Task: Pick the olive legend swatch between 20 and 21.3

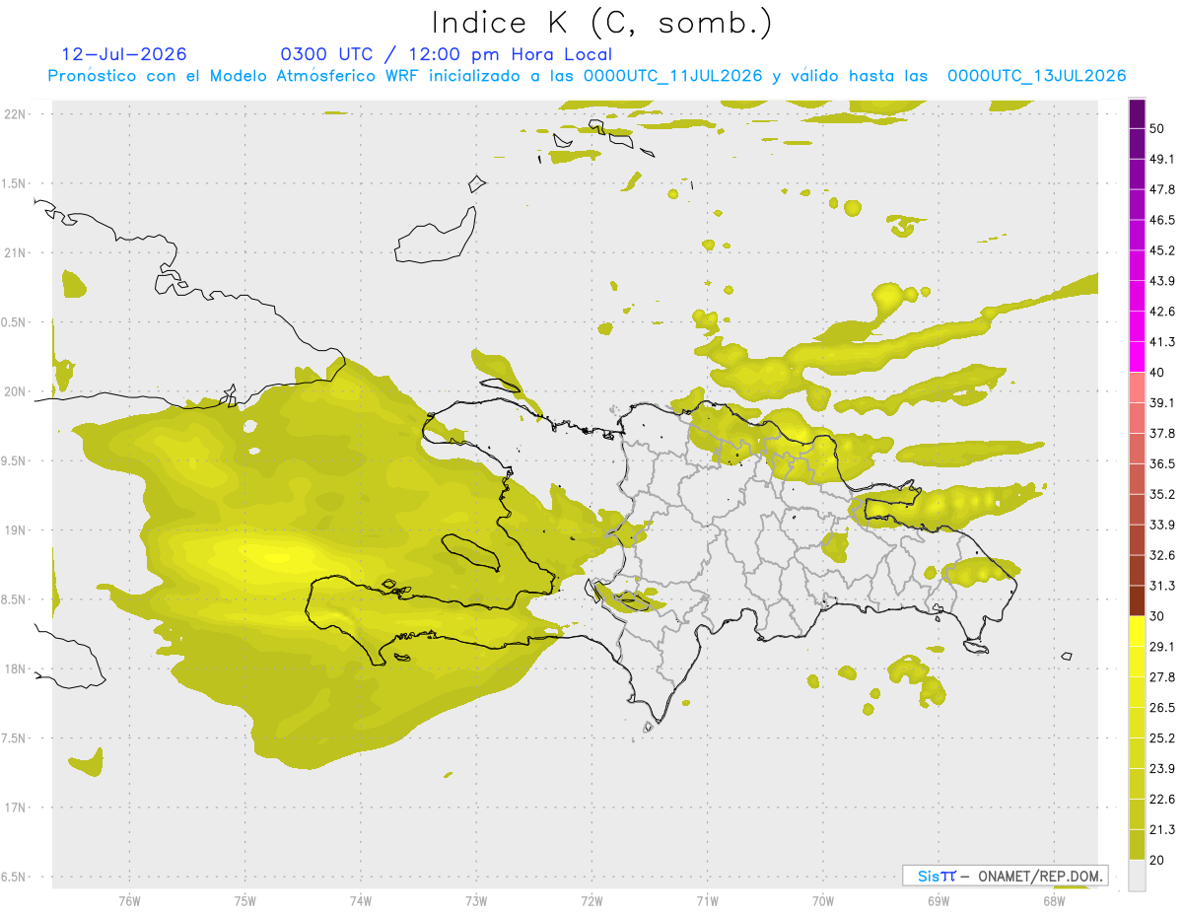Action: 1138,844
